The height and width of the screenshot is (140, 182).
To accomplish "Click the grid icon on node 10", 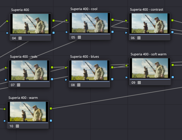I will point(17,126).
